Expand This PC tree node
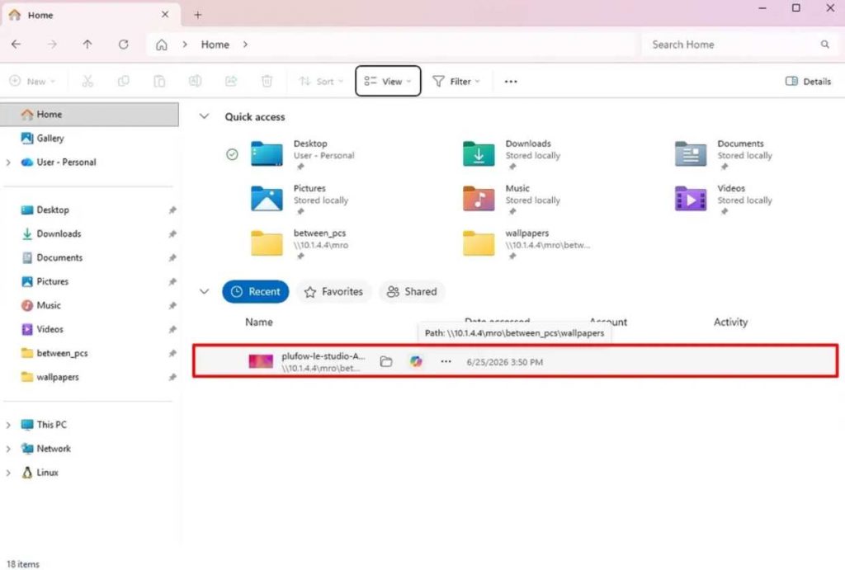Screen dimensions: 845x570 point(8,425)
